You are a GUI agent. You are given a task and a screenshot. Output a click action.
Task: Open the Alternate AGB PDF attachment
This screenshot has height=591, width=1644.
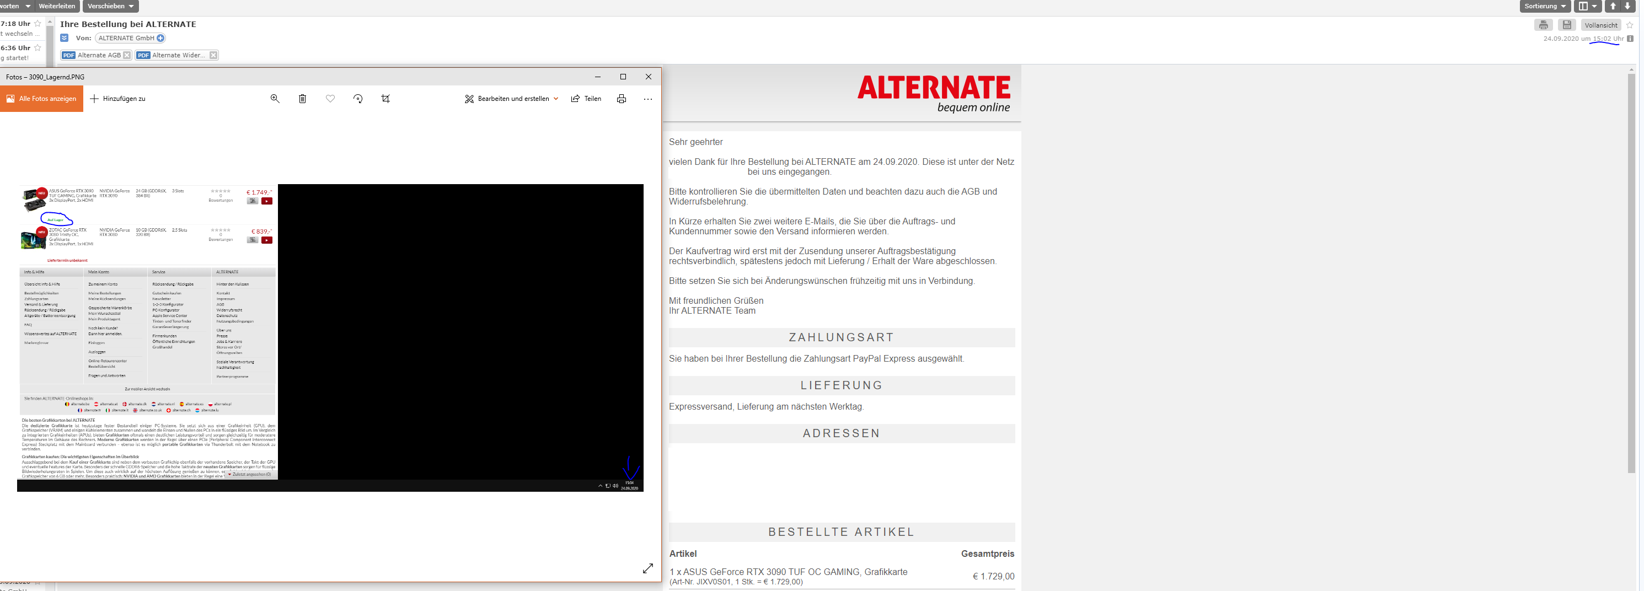92,55
